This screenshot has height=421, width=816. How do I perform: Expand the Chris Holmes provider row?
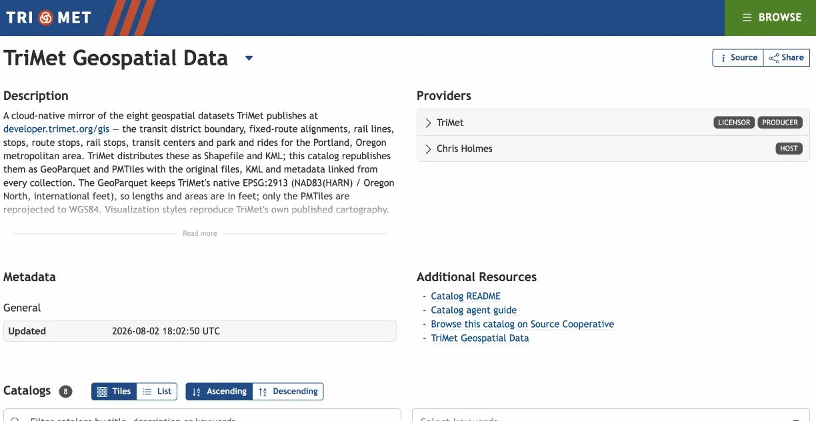pos(613,149)
